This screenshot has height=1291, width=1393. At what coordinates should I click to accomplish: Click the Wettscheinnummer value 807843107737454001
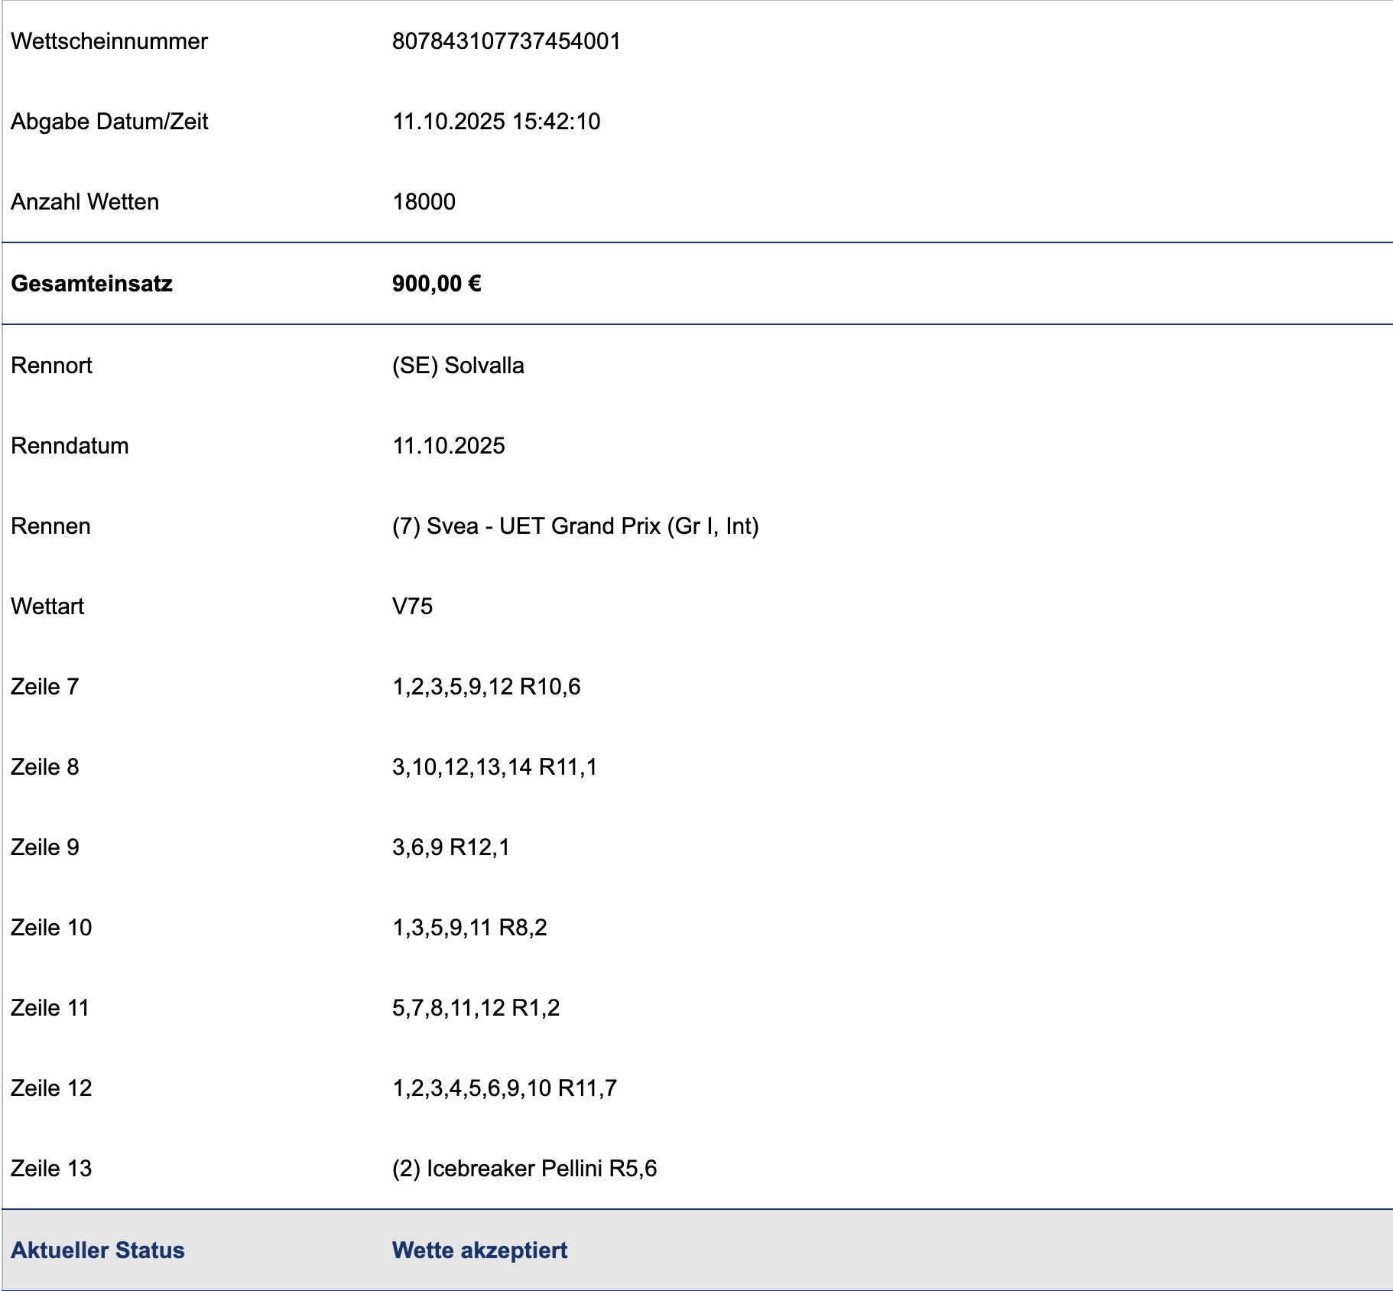click(506, 41)
